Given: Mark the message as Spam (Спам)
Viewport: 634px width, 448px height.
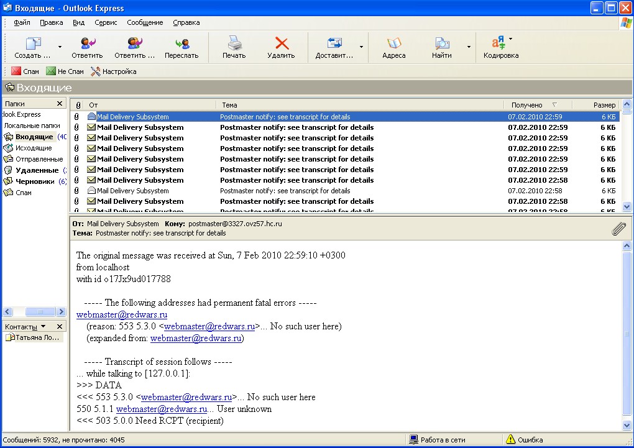Looking at the screenshot, I should tap(25, 71).
